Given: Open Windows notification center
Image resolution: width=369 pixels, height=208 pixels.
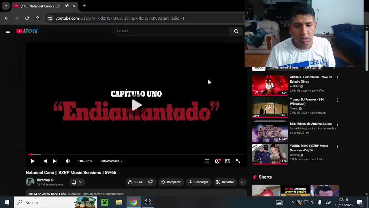Looking at the screenshot, I should click(x=360, y=203).
